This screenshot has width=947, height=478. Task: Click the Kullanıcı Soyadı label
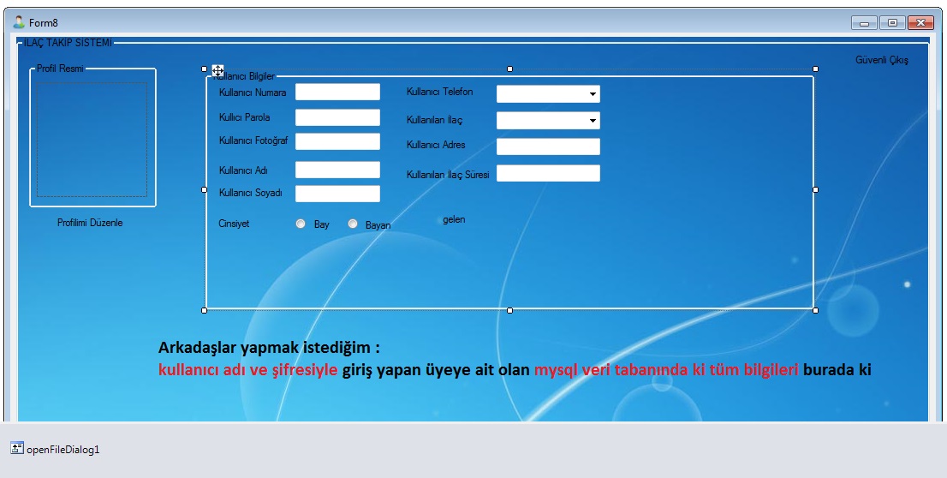(x=251, y=193)
